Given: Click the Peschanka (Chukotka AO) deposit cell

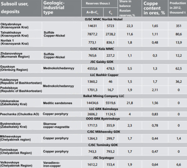Looking at the screenshot, I should pos(21,114).
